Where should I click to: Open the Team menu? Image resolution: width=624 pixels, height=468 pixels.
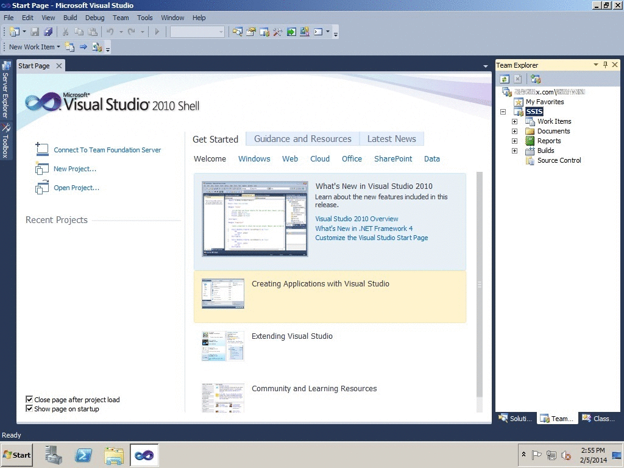click(121, 18)
